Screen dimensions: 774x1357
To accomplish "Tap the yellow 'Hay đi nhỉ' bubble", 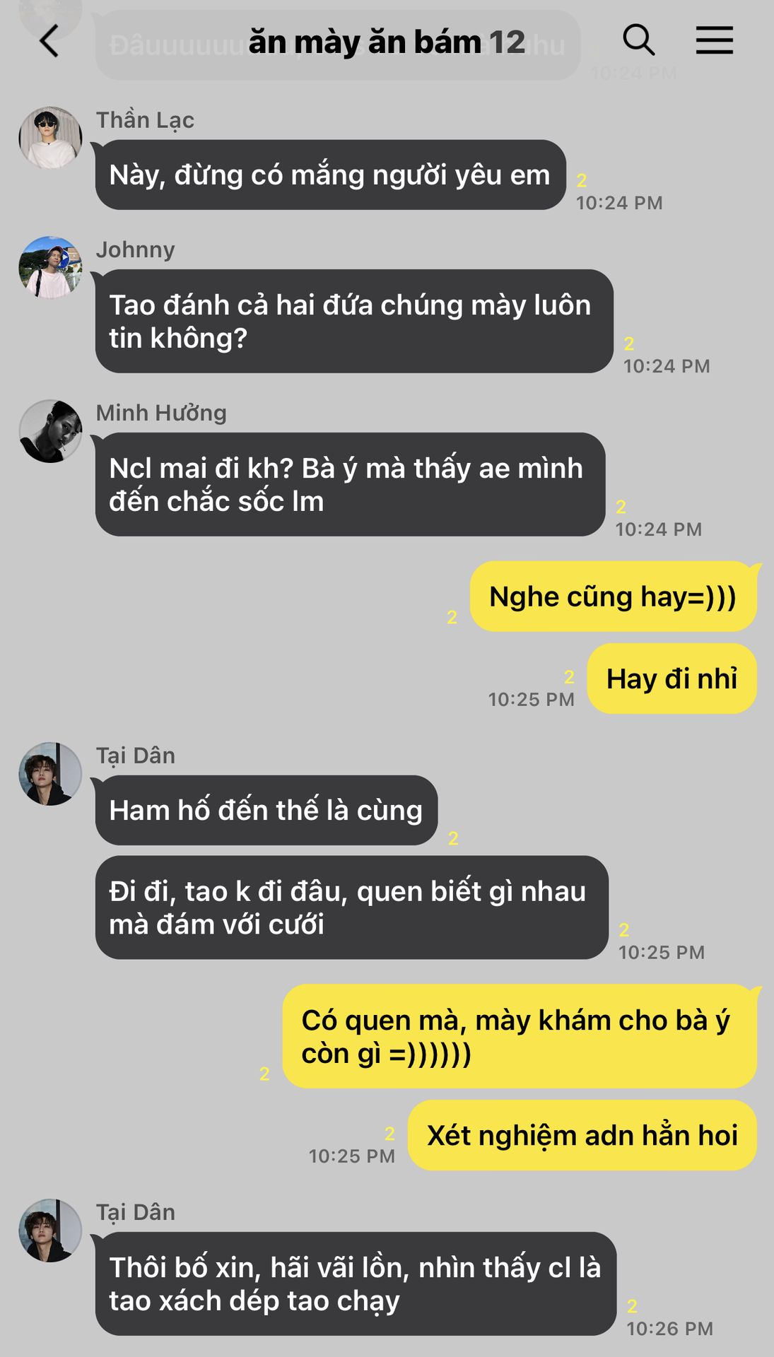I will click(672, 678).
